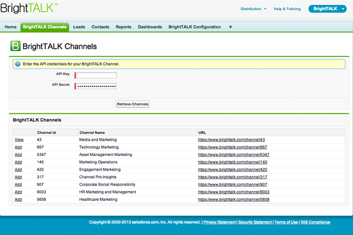Click the Help & Training link
353x235 pixels.
tap(287, 9)
